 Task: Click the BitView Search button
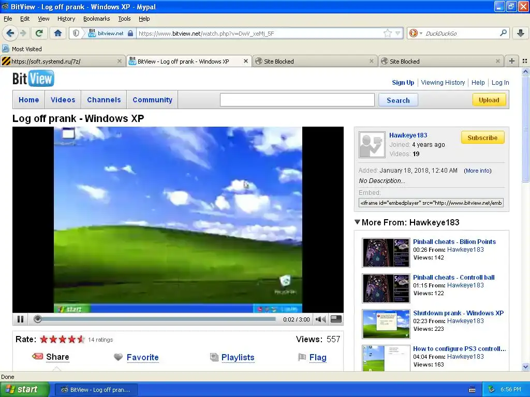tap(398, 100)
